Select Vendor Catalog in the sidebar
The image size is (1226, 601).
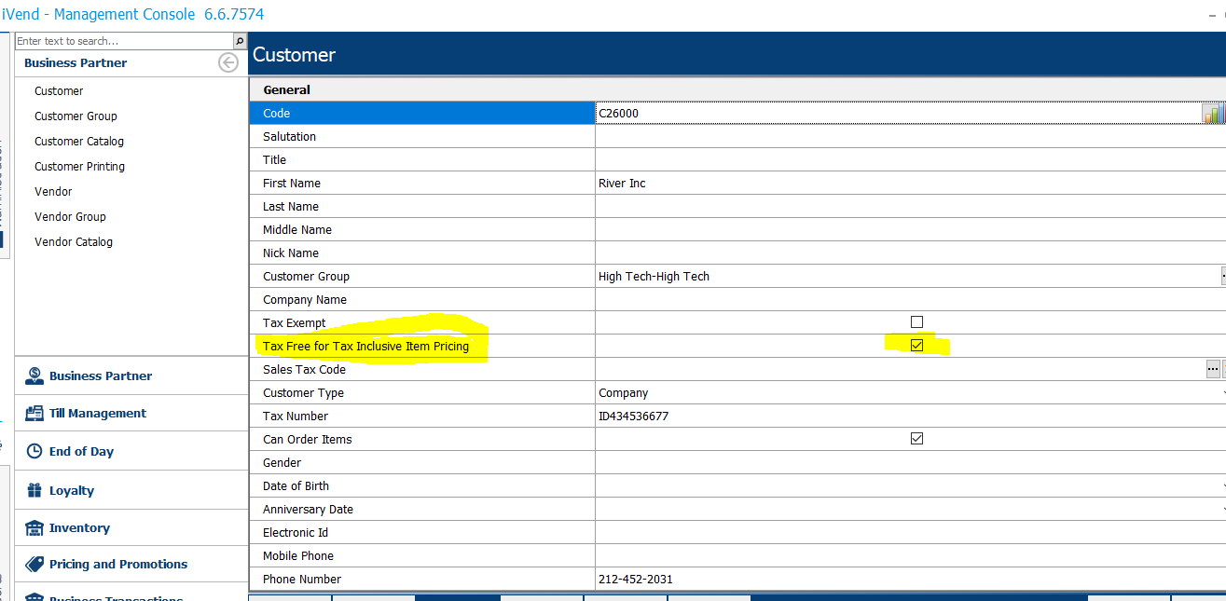pyautogui.click(x=74, y=242)
